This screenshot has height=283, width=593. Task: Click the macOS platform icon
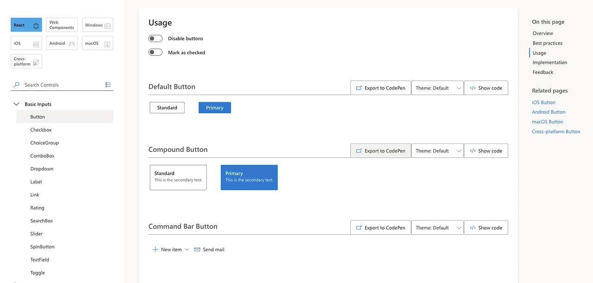click(107, 44)
